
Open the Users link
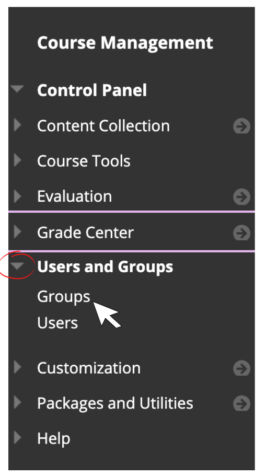(x=57, y=323)
